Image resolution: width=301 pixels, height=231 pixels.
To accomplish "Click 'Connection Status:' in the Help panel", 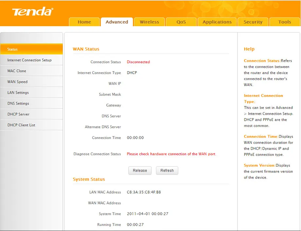I will (x=262, y=61).
